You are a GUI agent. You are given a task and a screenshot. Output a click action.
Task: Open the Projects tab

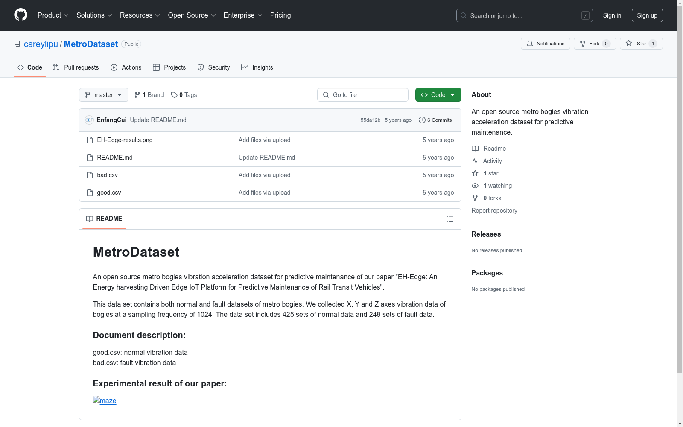pos(169,67)
